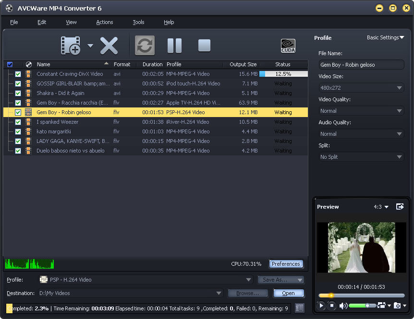
Task: Uncheck I spanked Weezer checkbox
Action: (x=18, y=122)
